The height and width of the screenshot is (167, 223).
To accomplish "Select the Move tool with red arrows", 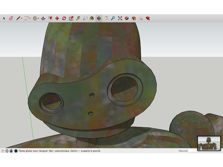I will (x=57, y=18).
